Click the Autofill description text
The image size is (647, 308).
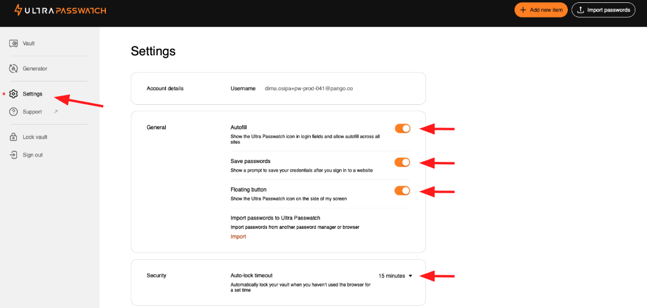[305, 139]
